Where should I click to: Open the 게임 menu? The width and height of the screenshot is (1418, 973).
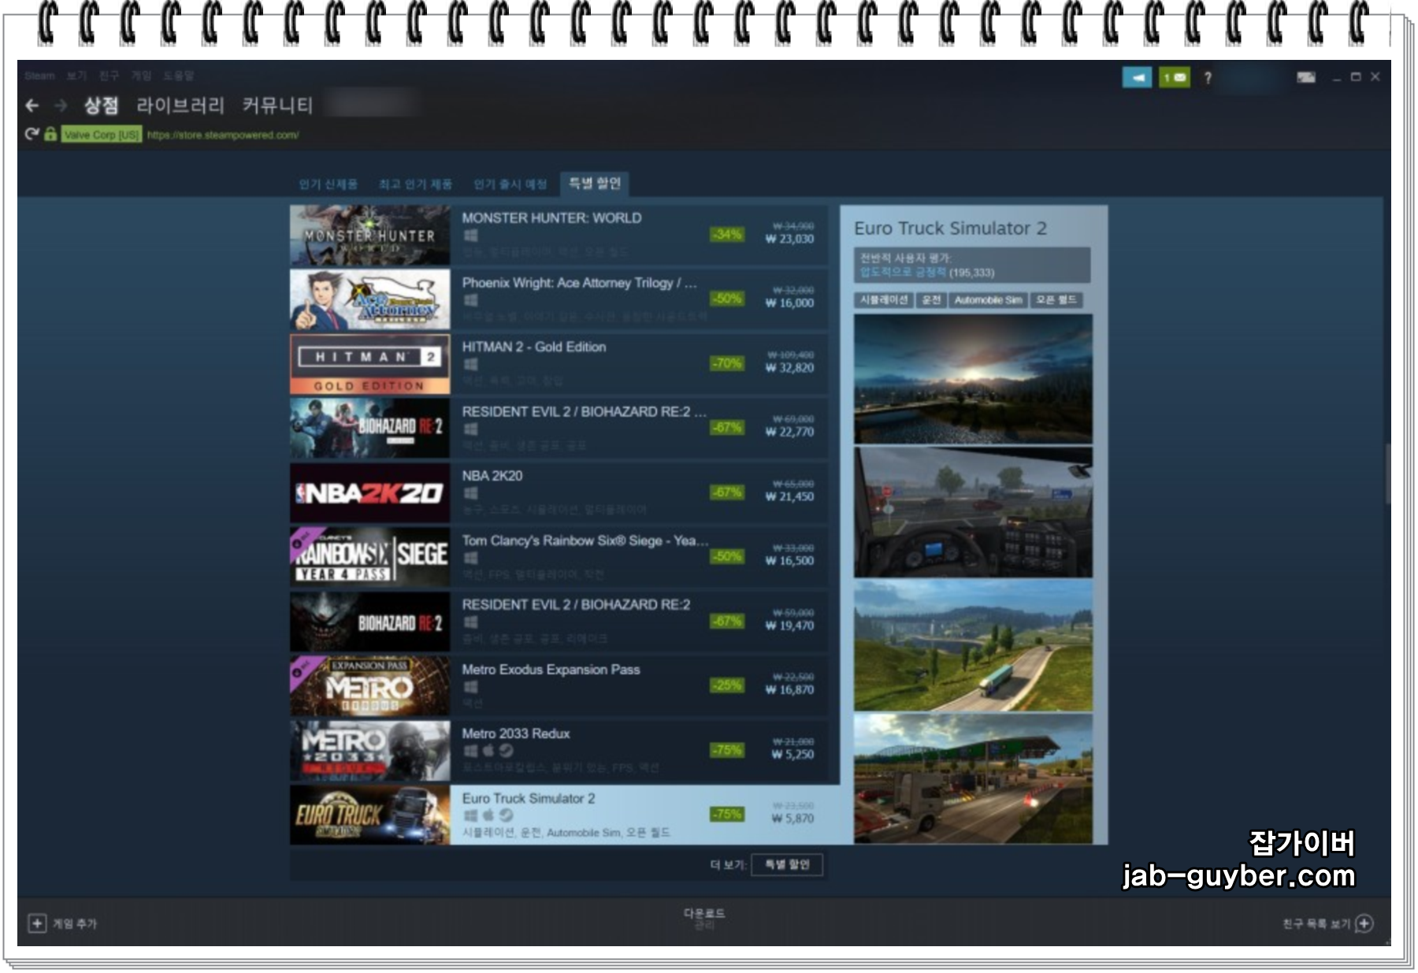coord(141,76)
